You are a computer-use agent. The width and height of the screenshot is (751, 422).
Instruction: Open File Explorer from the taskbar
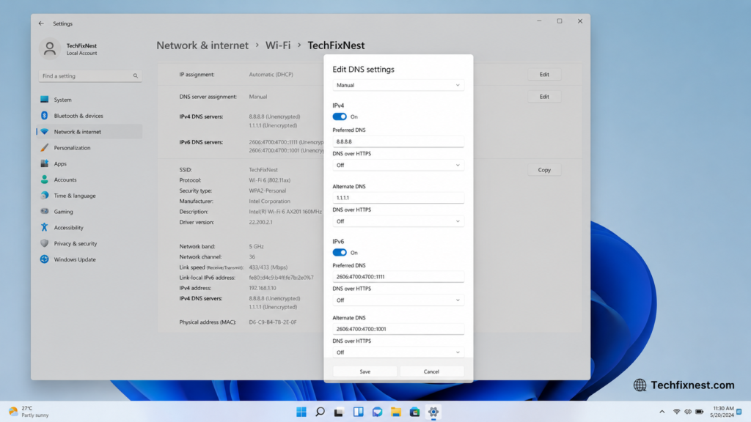coord(395,412)
